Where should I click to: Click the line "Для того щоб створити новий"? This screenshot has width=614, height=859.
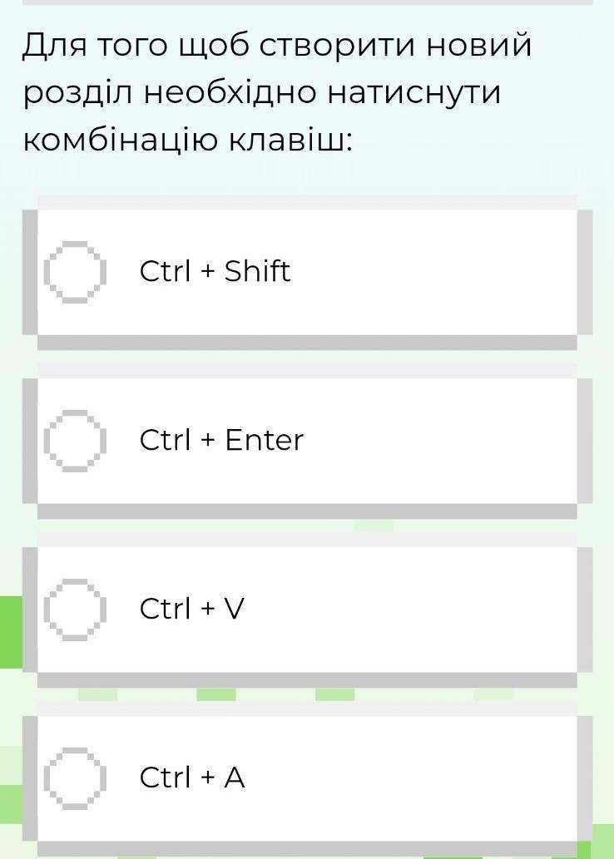click(276, 45)
